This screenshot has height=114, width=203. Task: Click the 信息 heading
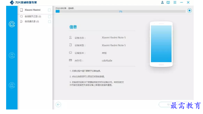click(73, 27)
